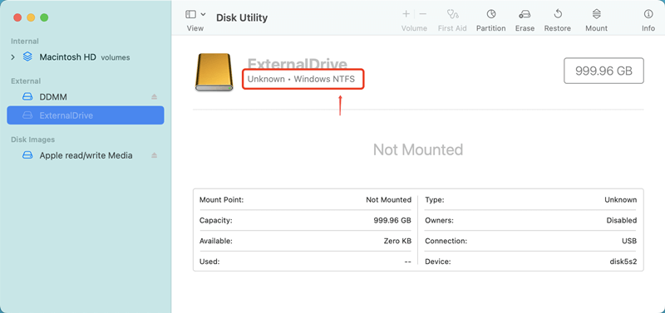
Task: Select ExternalDrive in sidebar
Action: [x=86, y=115]
